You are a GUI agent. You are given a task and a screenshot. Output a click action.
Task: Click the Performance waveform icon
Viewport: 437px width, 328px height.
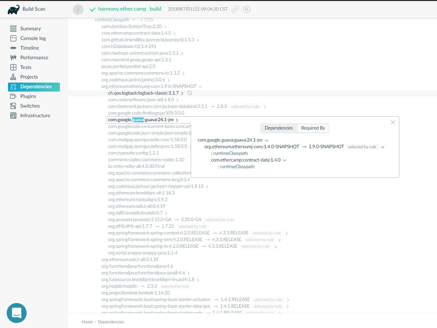pos(13,58)
